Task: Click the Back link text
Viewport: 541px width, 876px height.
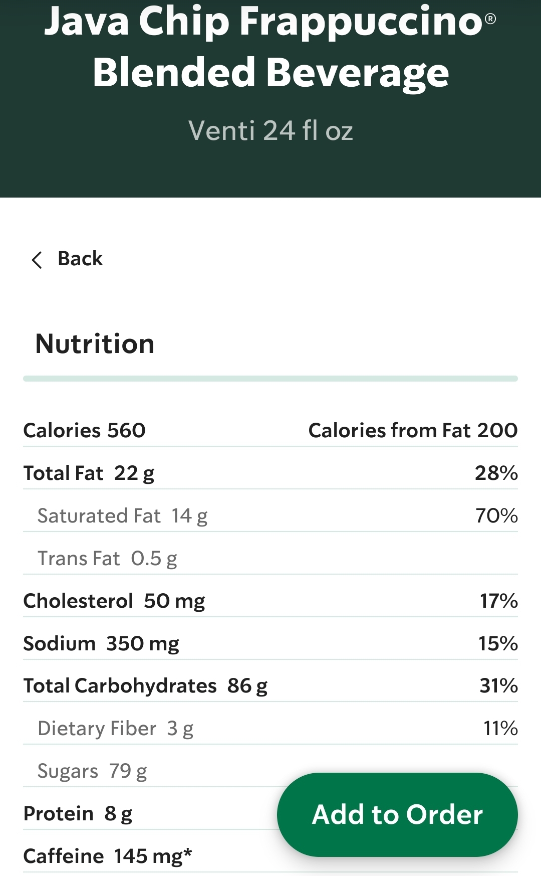Action: coord(80,259)
